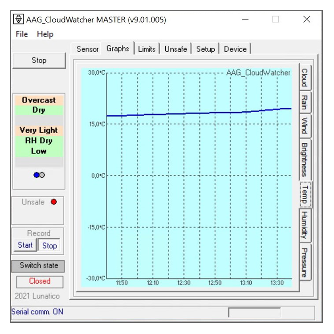This screenshot has height=334, width=334.
Task: Show the Rain graph side tab
Action: click(x=305, y=102)
